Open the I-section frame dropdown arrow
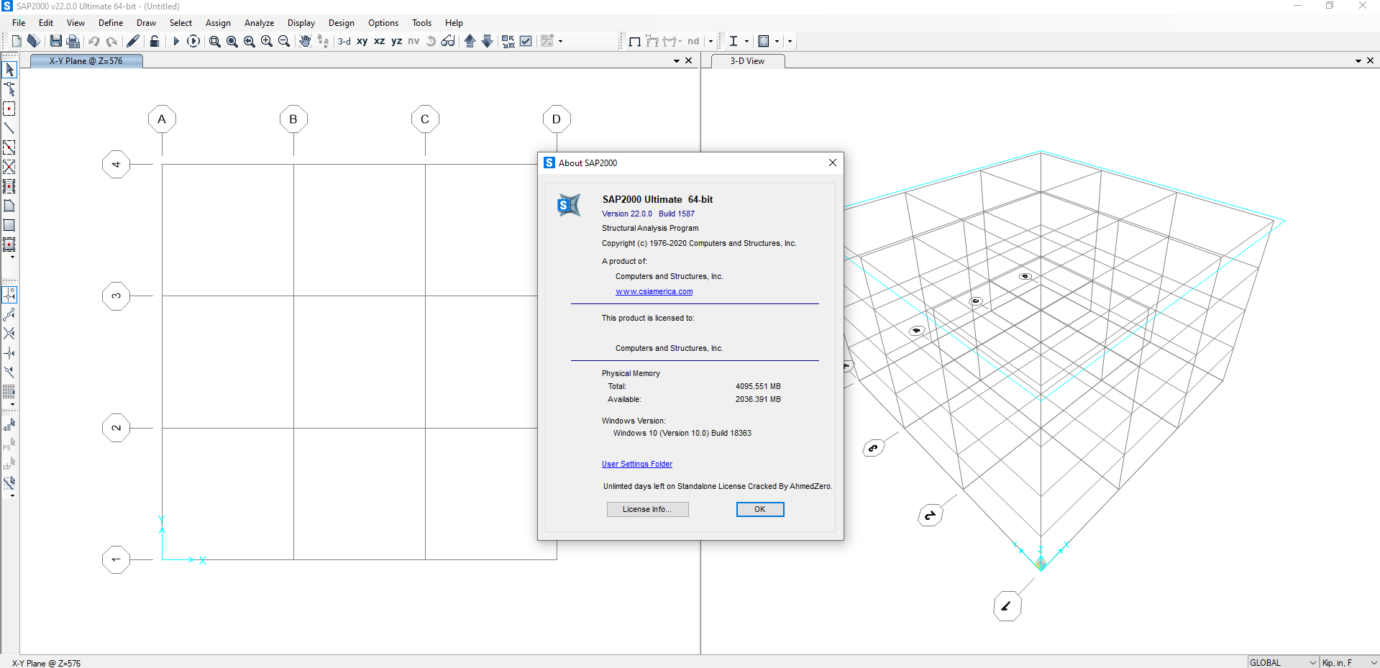1380x668 pixels. coord(746,41)
